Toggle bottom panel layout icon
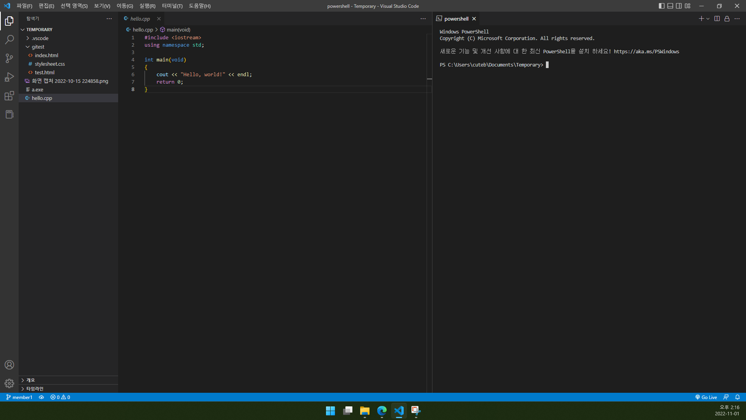 pyautogui.click(x=670, y=6)
